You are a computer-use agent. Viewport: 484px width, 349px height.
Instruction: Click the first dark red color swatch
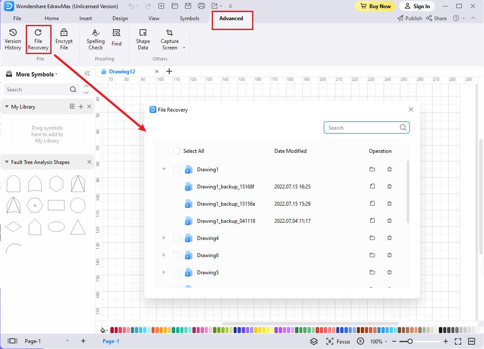pyautogui.click(x=112, y=330)
